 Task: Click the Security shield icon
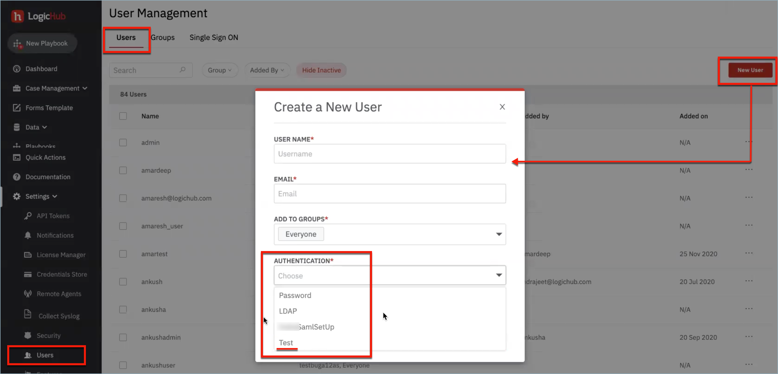point(28,335)
